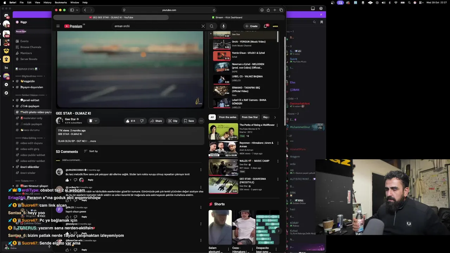Open Safari sidebar dropdown arrow
The width and height of the screenshot is (450, 253).
[77, 10]
